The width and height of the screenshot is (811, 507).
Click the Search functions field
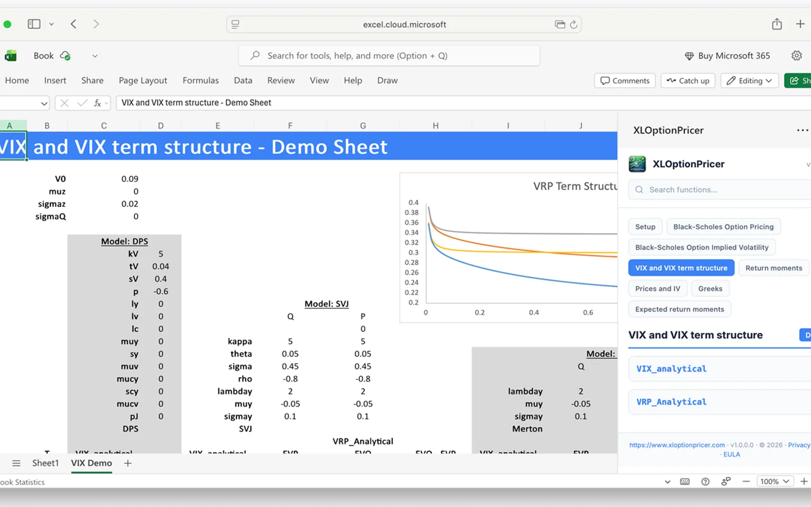[720, 190]
